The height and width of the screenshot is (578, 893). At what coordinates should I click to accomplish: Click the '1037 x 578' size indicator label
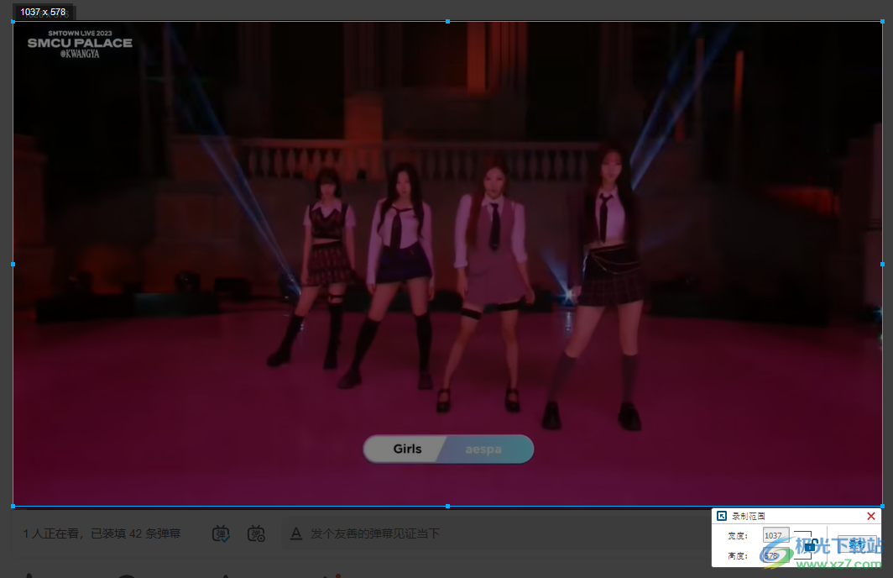click(44, 12)
